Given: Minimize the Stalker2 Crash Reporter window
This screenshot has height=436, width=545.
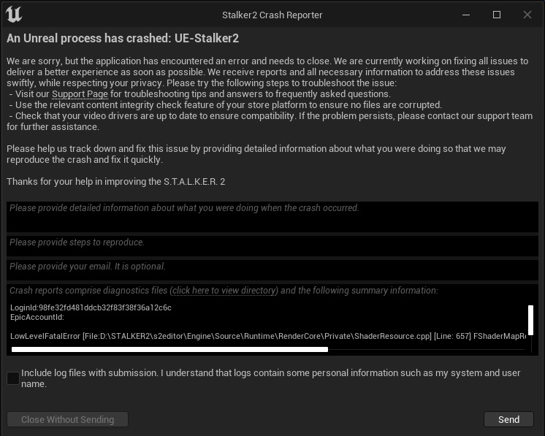Looking at the screenshot, I should click(x=466, y=15).
